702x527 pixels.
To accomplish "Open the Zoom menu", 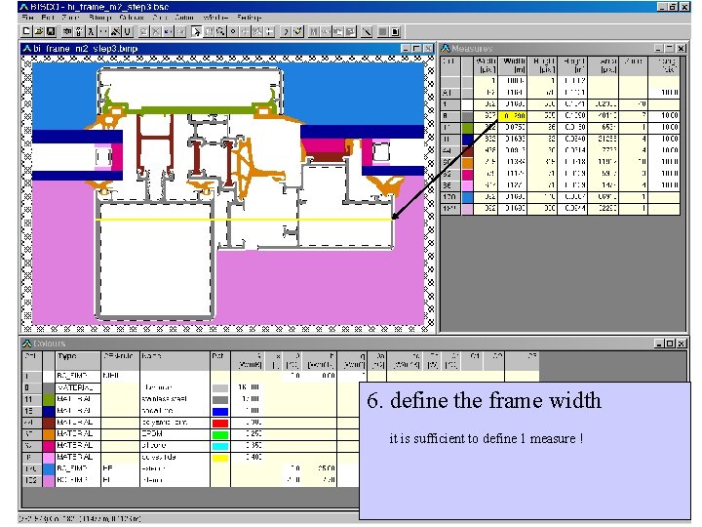I will (x=70, y=18).
